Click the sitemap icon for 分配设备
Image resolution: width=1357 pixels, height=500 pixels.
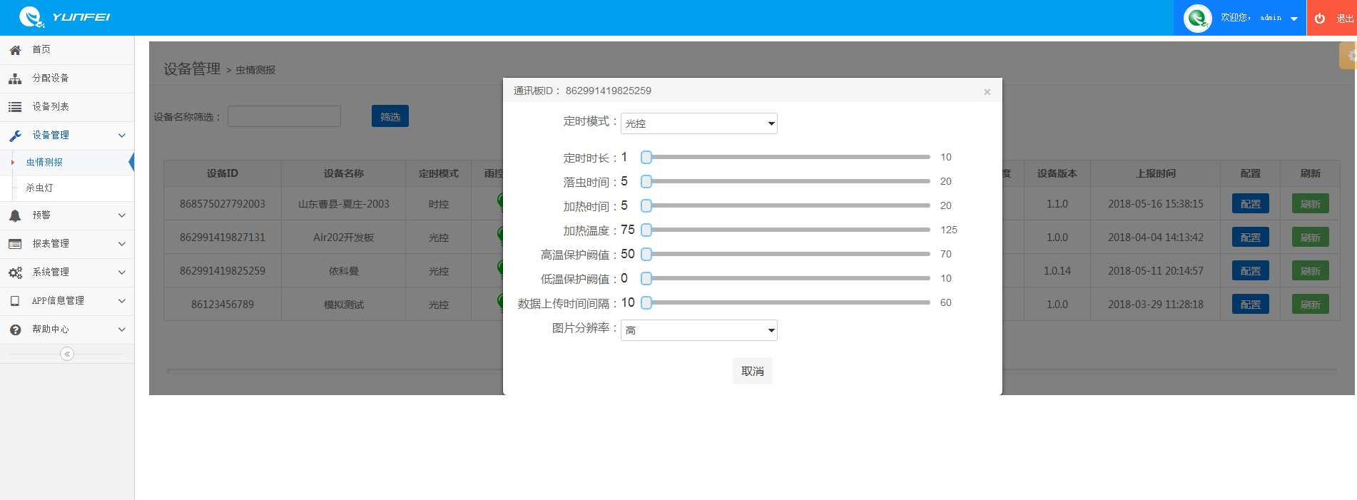click(15, 78)
